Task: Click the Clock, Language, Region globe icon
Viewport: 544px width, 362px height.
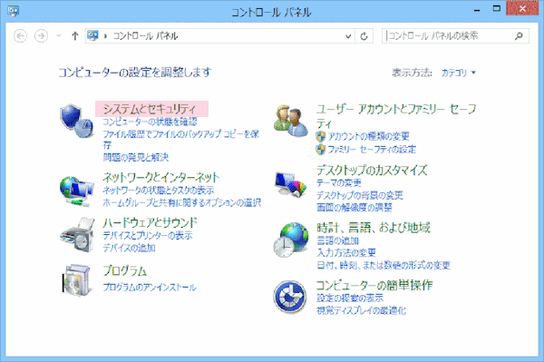Action: click(291, 240)
